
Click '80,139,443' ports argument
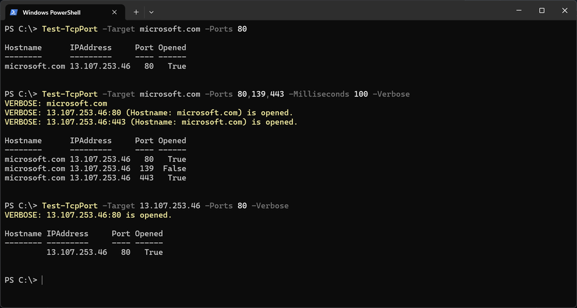click(260, 94)
